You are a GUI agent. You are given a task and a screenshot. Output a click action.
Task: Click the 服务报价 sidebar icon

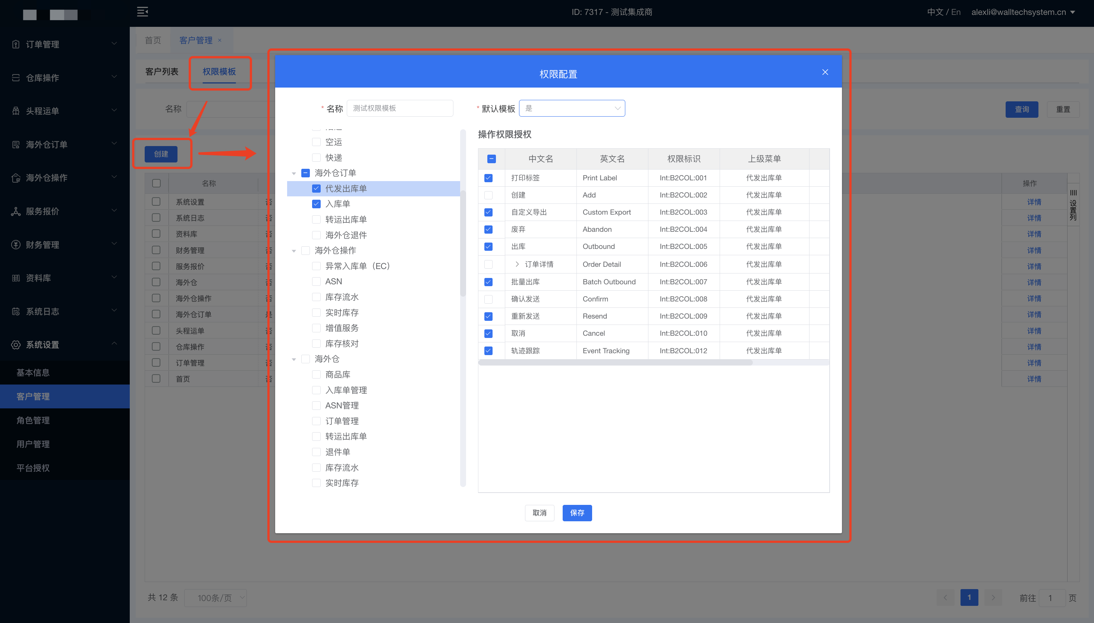click(x=16, y=211)
